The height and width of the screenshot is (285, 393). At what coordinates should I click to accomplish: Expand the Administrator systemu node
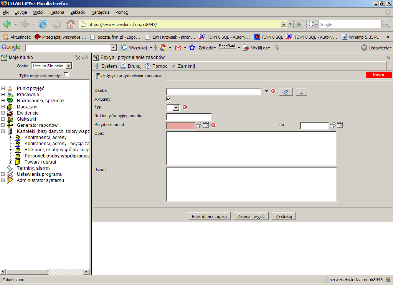[3, 180]
